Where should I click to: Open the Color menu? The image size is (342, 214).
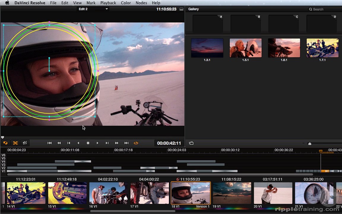126,3
